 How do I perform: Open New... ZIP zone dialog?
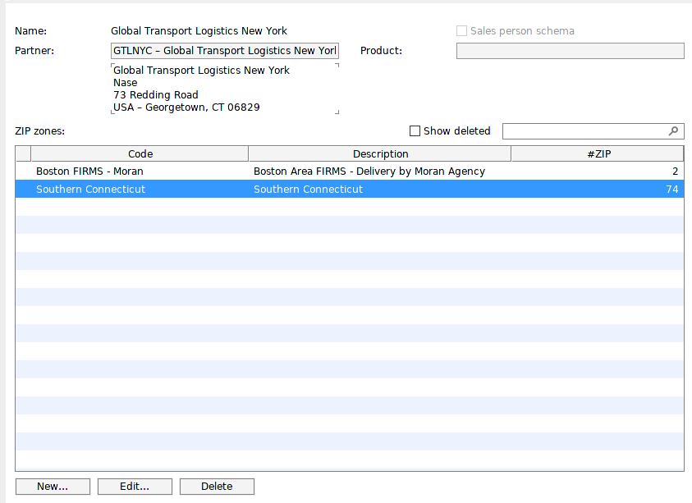tap(53, 487)
